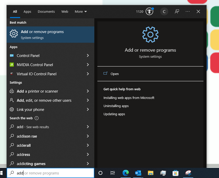219x178 pixels.
Task: Select the address web suggestion
Action: click(x=50, y=154)
